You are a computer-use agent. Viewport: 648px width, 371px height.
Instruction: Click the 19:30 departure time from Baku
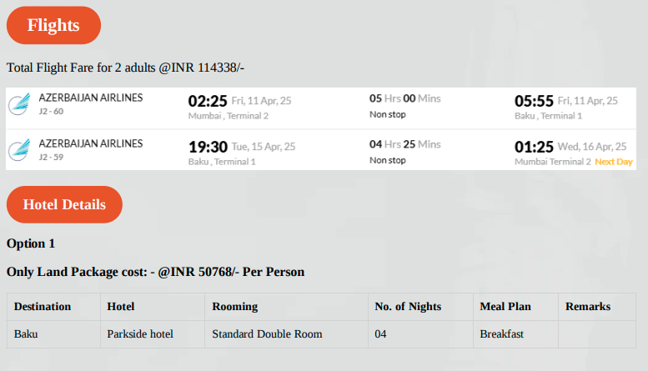[208, 147]
